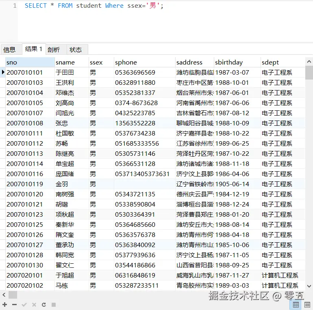Select phone cell 0374-8673628
This screenshot has height=310, width=313.
click(145, 103)
